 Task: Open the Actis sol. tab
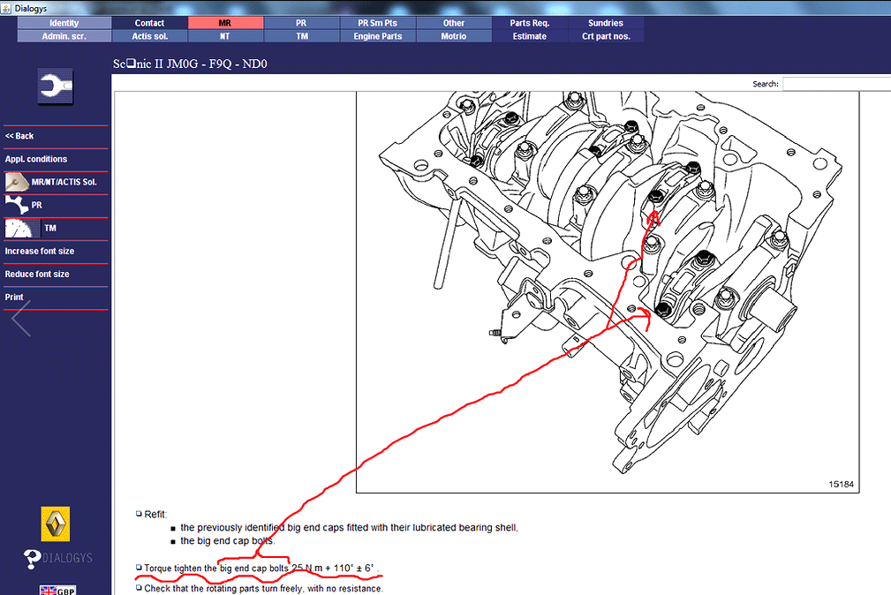coord(149,36)
